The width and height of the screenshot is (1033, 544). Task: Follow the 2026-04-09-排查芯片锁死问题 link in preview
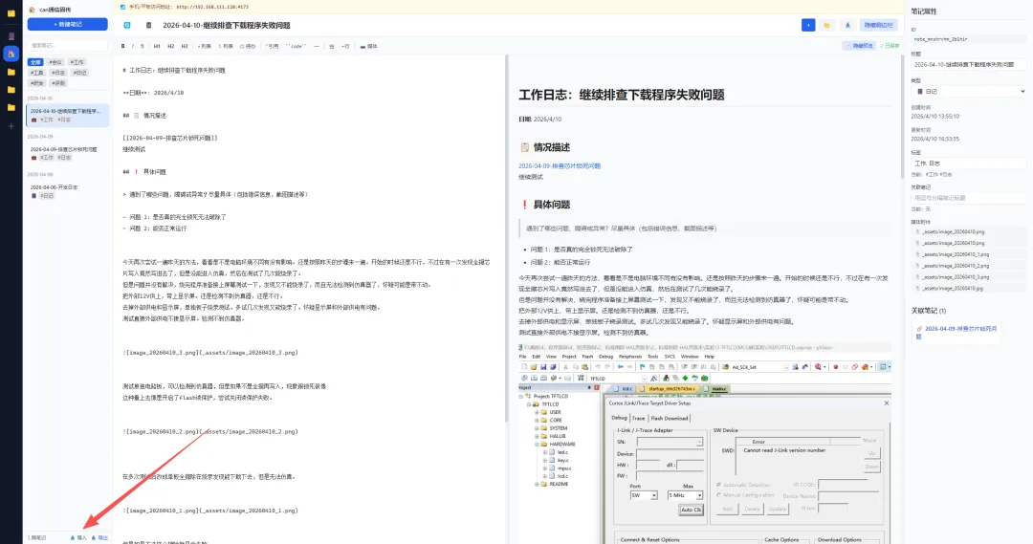(x=560, y=166)
